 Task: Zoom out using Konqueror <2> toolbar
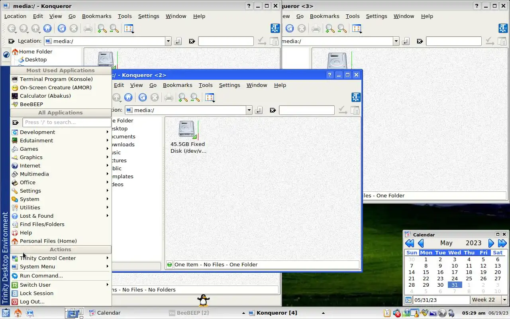coord(195,97)
